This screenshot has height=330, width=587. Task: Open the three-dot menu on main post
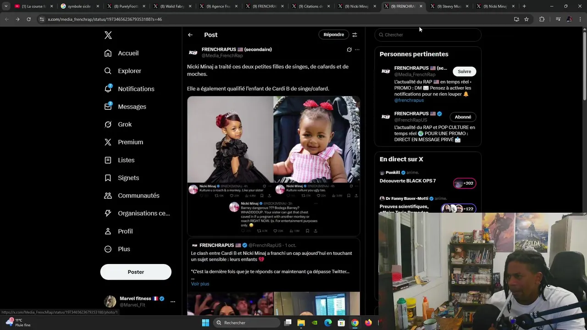[x=357, y=49]
